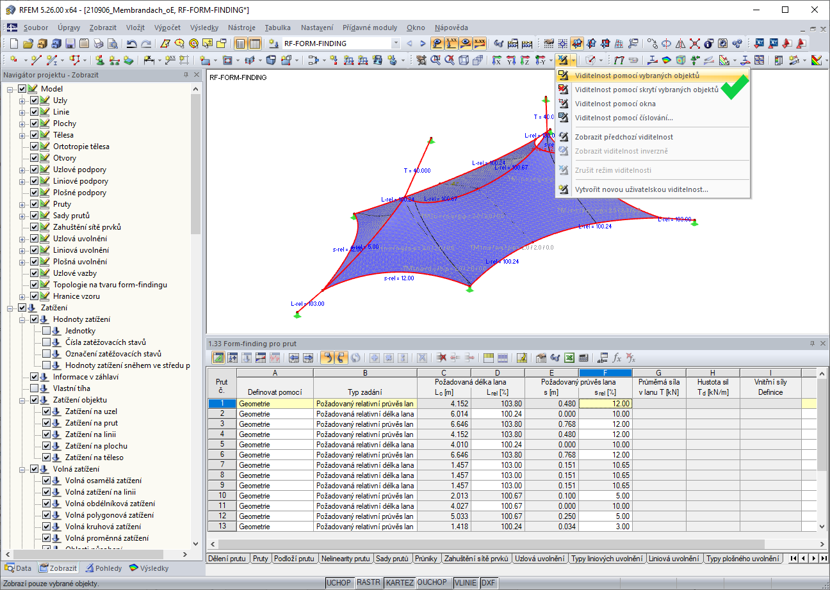This screenshot has width=830, height=590.
Task: Toggle the RASTR status bar button
Action: [368, 583]
